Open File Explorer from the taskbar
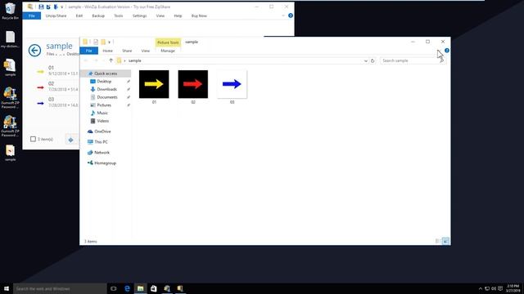Screen dimensions: 524x294 [x=140, y=288]
